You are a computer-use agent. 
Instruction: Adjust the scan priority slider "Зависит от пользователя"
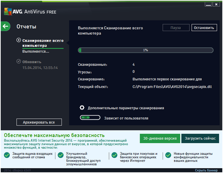pyautogui.click(x=89, y=118)
